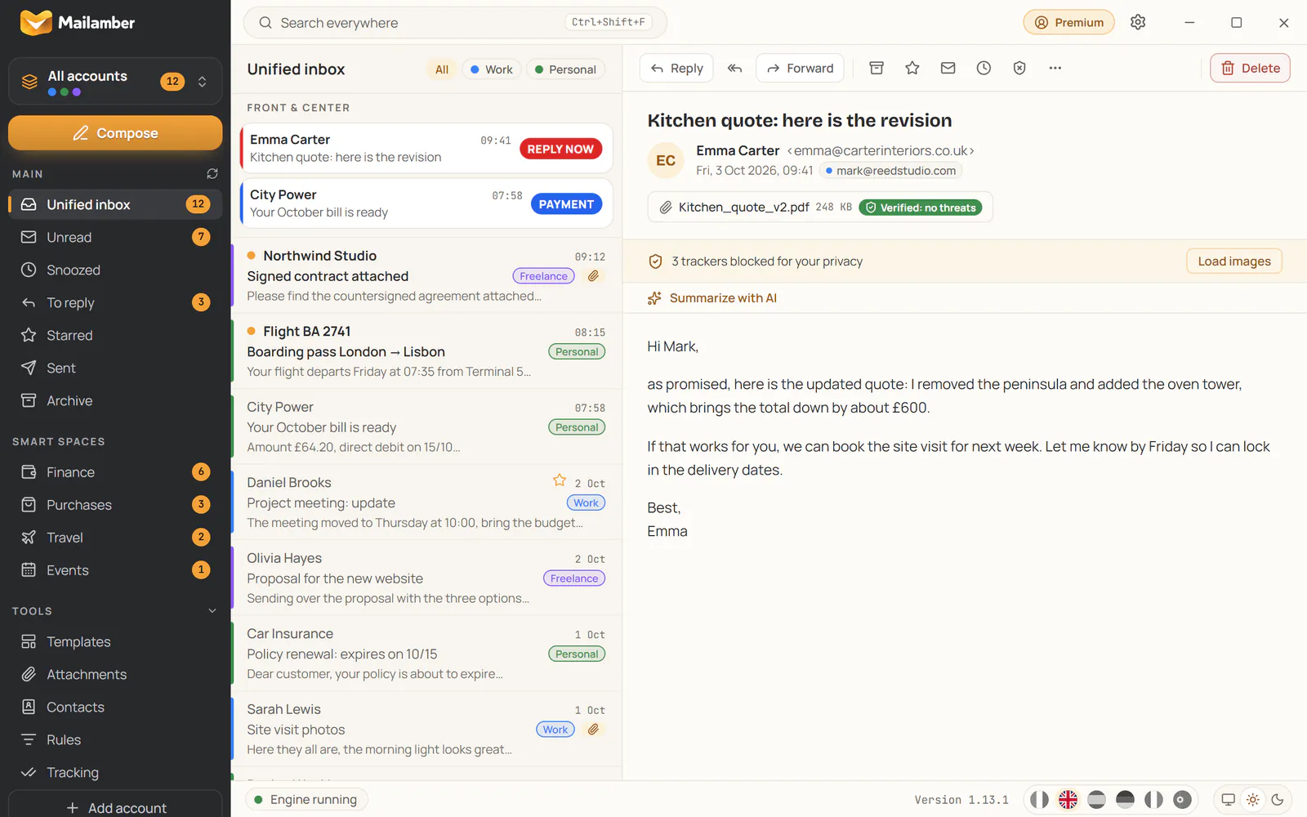Open the Archive folder
1307x817 pixels.
coord(115,400)
